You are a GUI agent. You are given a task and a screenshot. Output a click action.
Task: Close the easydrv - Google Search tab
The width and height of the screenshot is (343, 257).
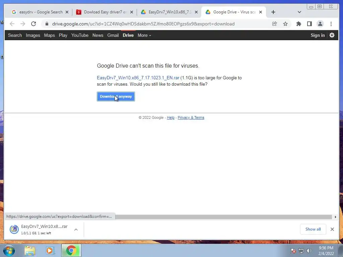pos(67,12)
